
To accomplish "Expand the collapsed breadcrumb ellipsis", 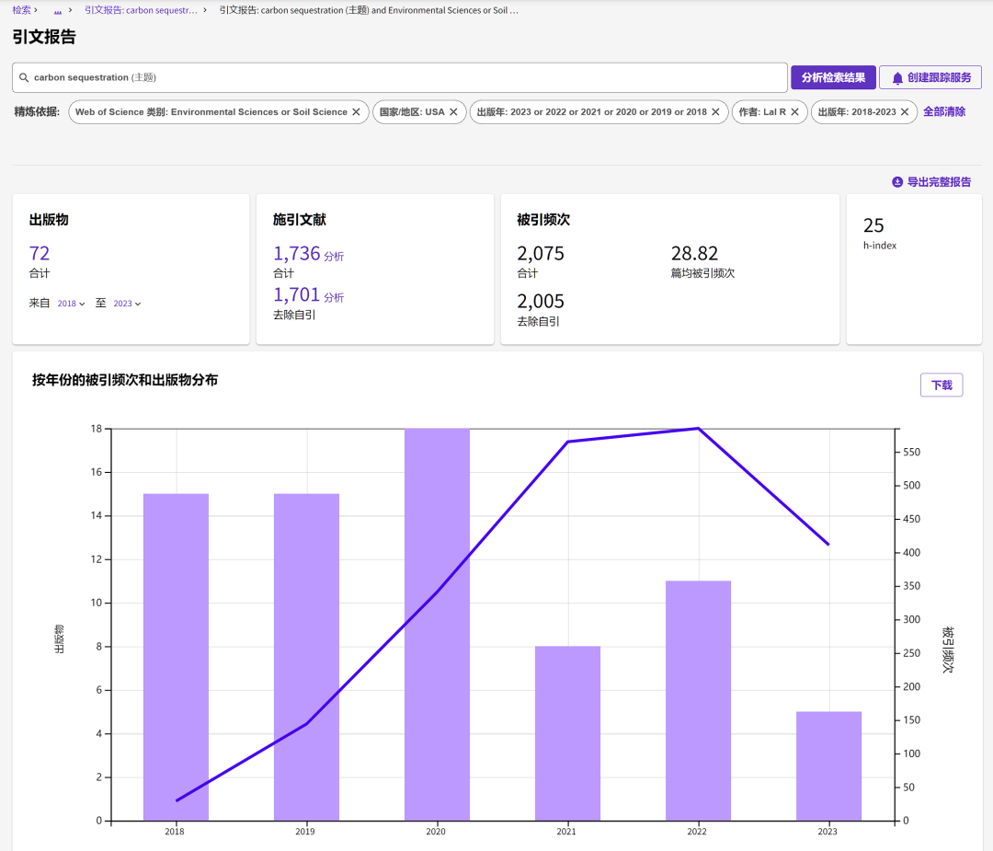I will pos(58,10).
